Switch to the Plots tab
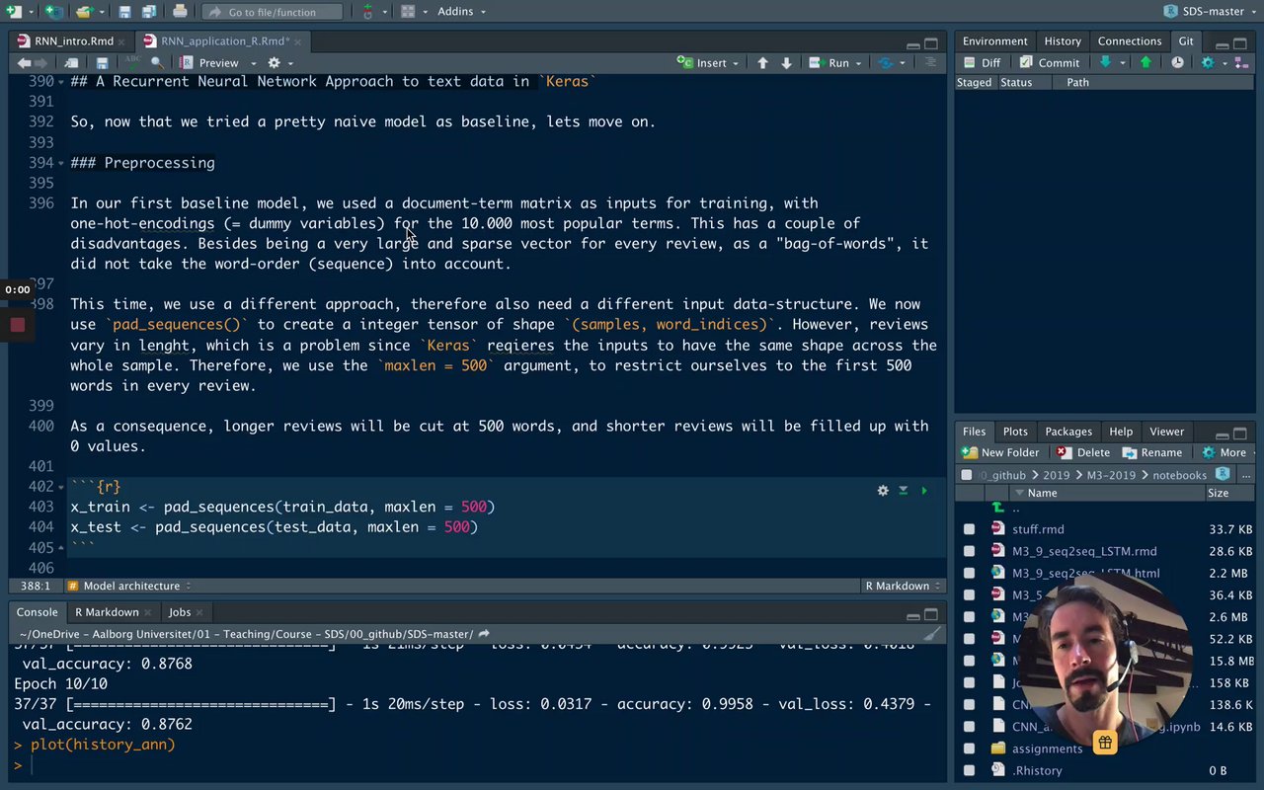The image size is (1264, 790). pyautogui.click(x=1015, y=432)
